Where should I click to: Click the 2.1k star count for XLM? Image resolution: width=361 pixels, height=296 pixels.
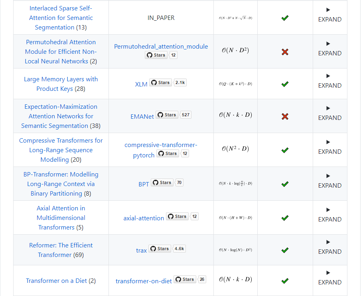[x=180, y=83]
